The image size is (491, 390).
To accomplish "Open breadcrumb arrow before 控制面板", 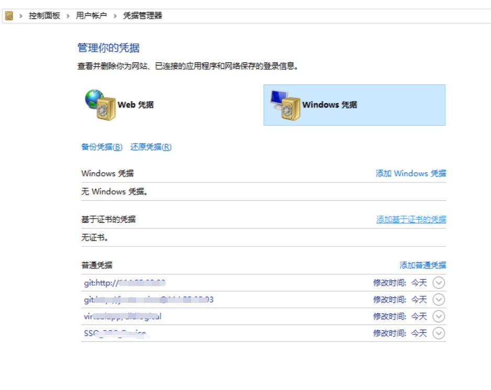I will pyautogui.click(x=20, y=16).
